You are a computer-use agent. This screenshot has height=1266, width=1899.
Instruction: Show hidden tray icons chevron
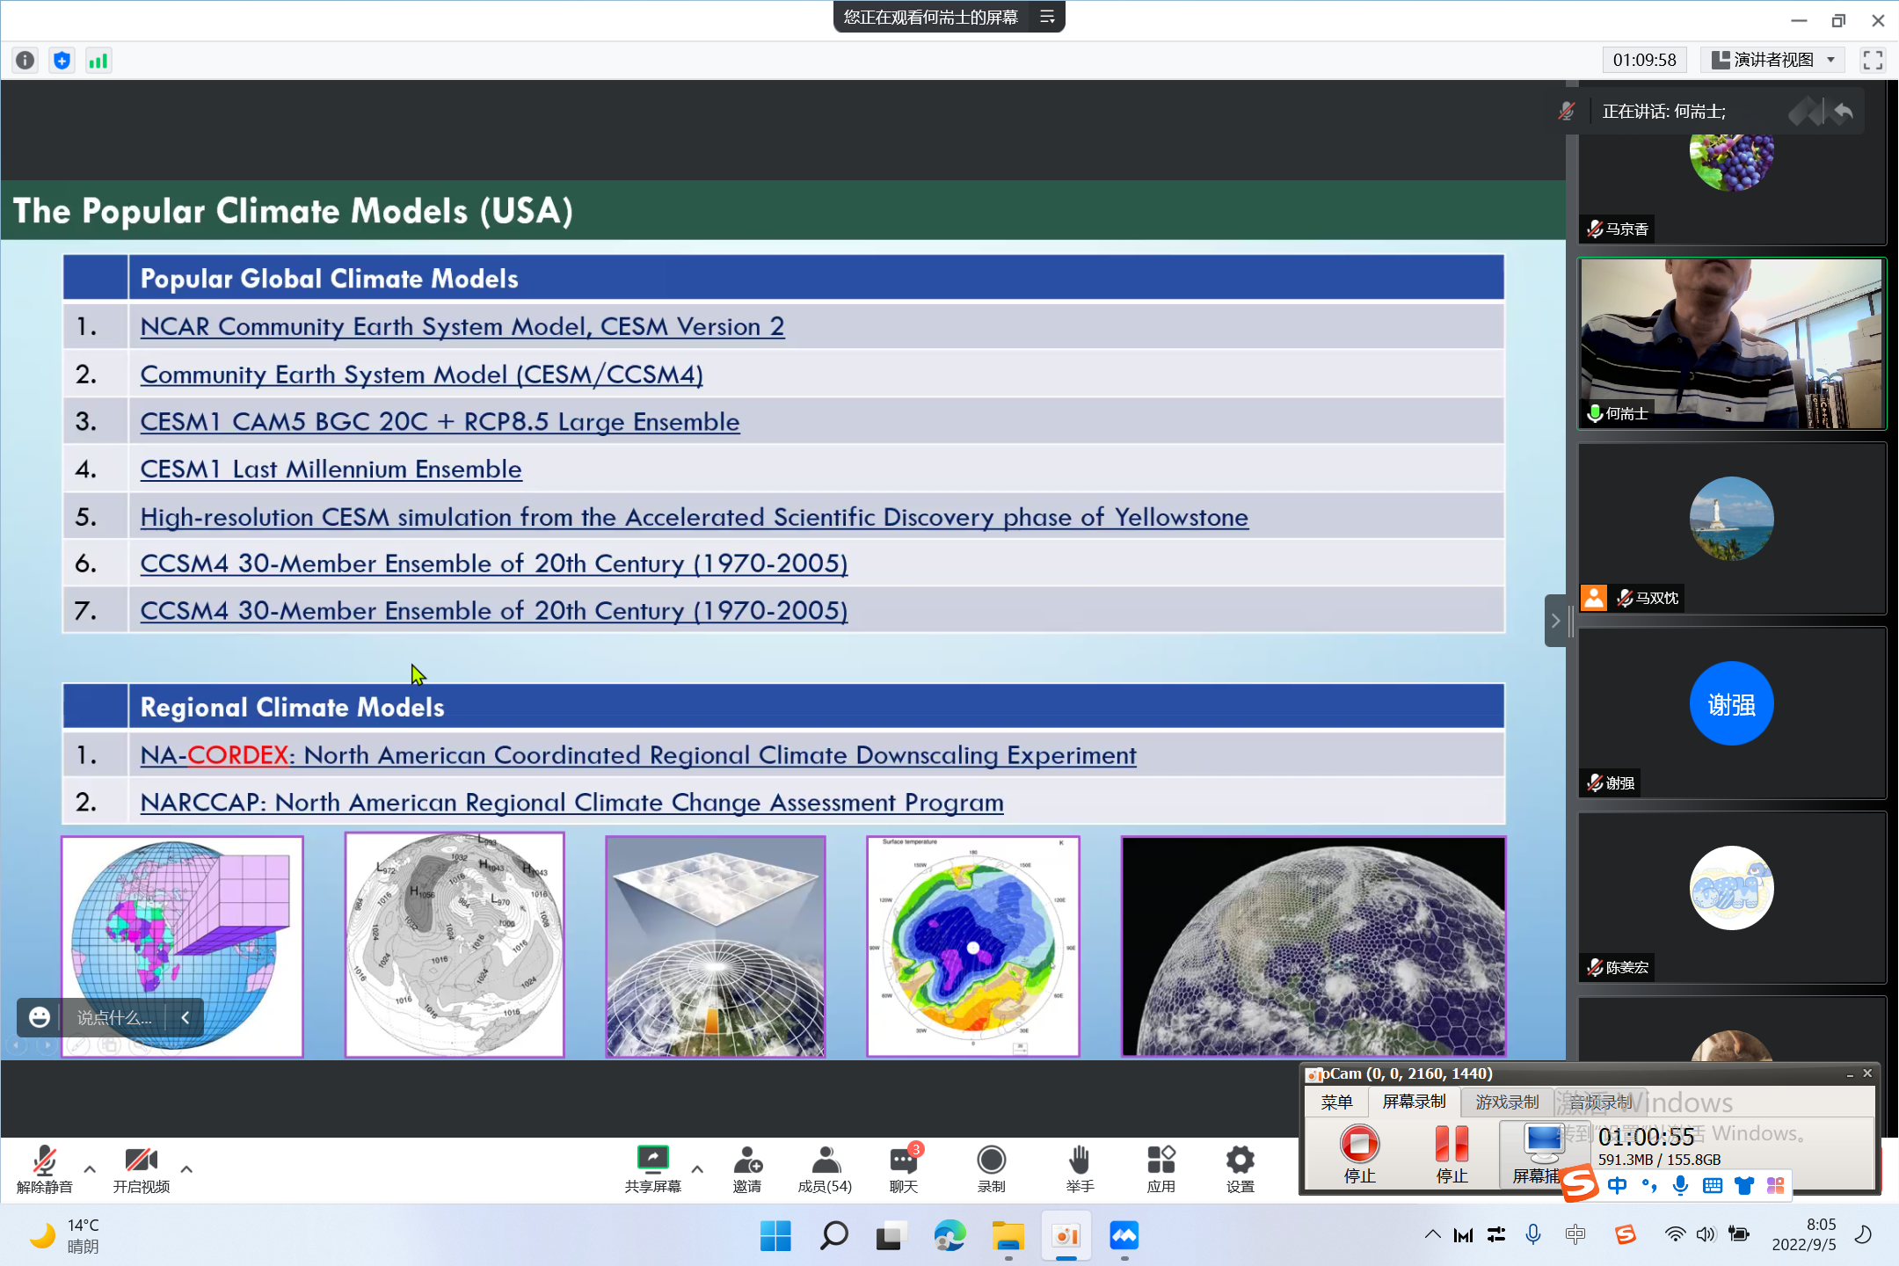pyautogui.click(x=1432, y=1234)
